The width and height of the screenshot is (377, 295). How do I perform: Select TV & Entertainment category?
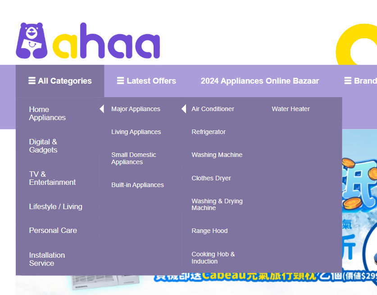click(52, 178)
